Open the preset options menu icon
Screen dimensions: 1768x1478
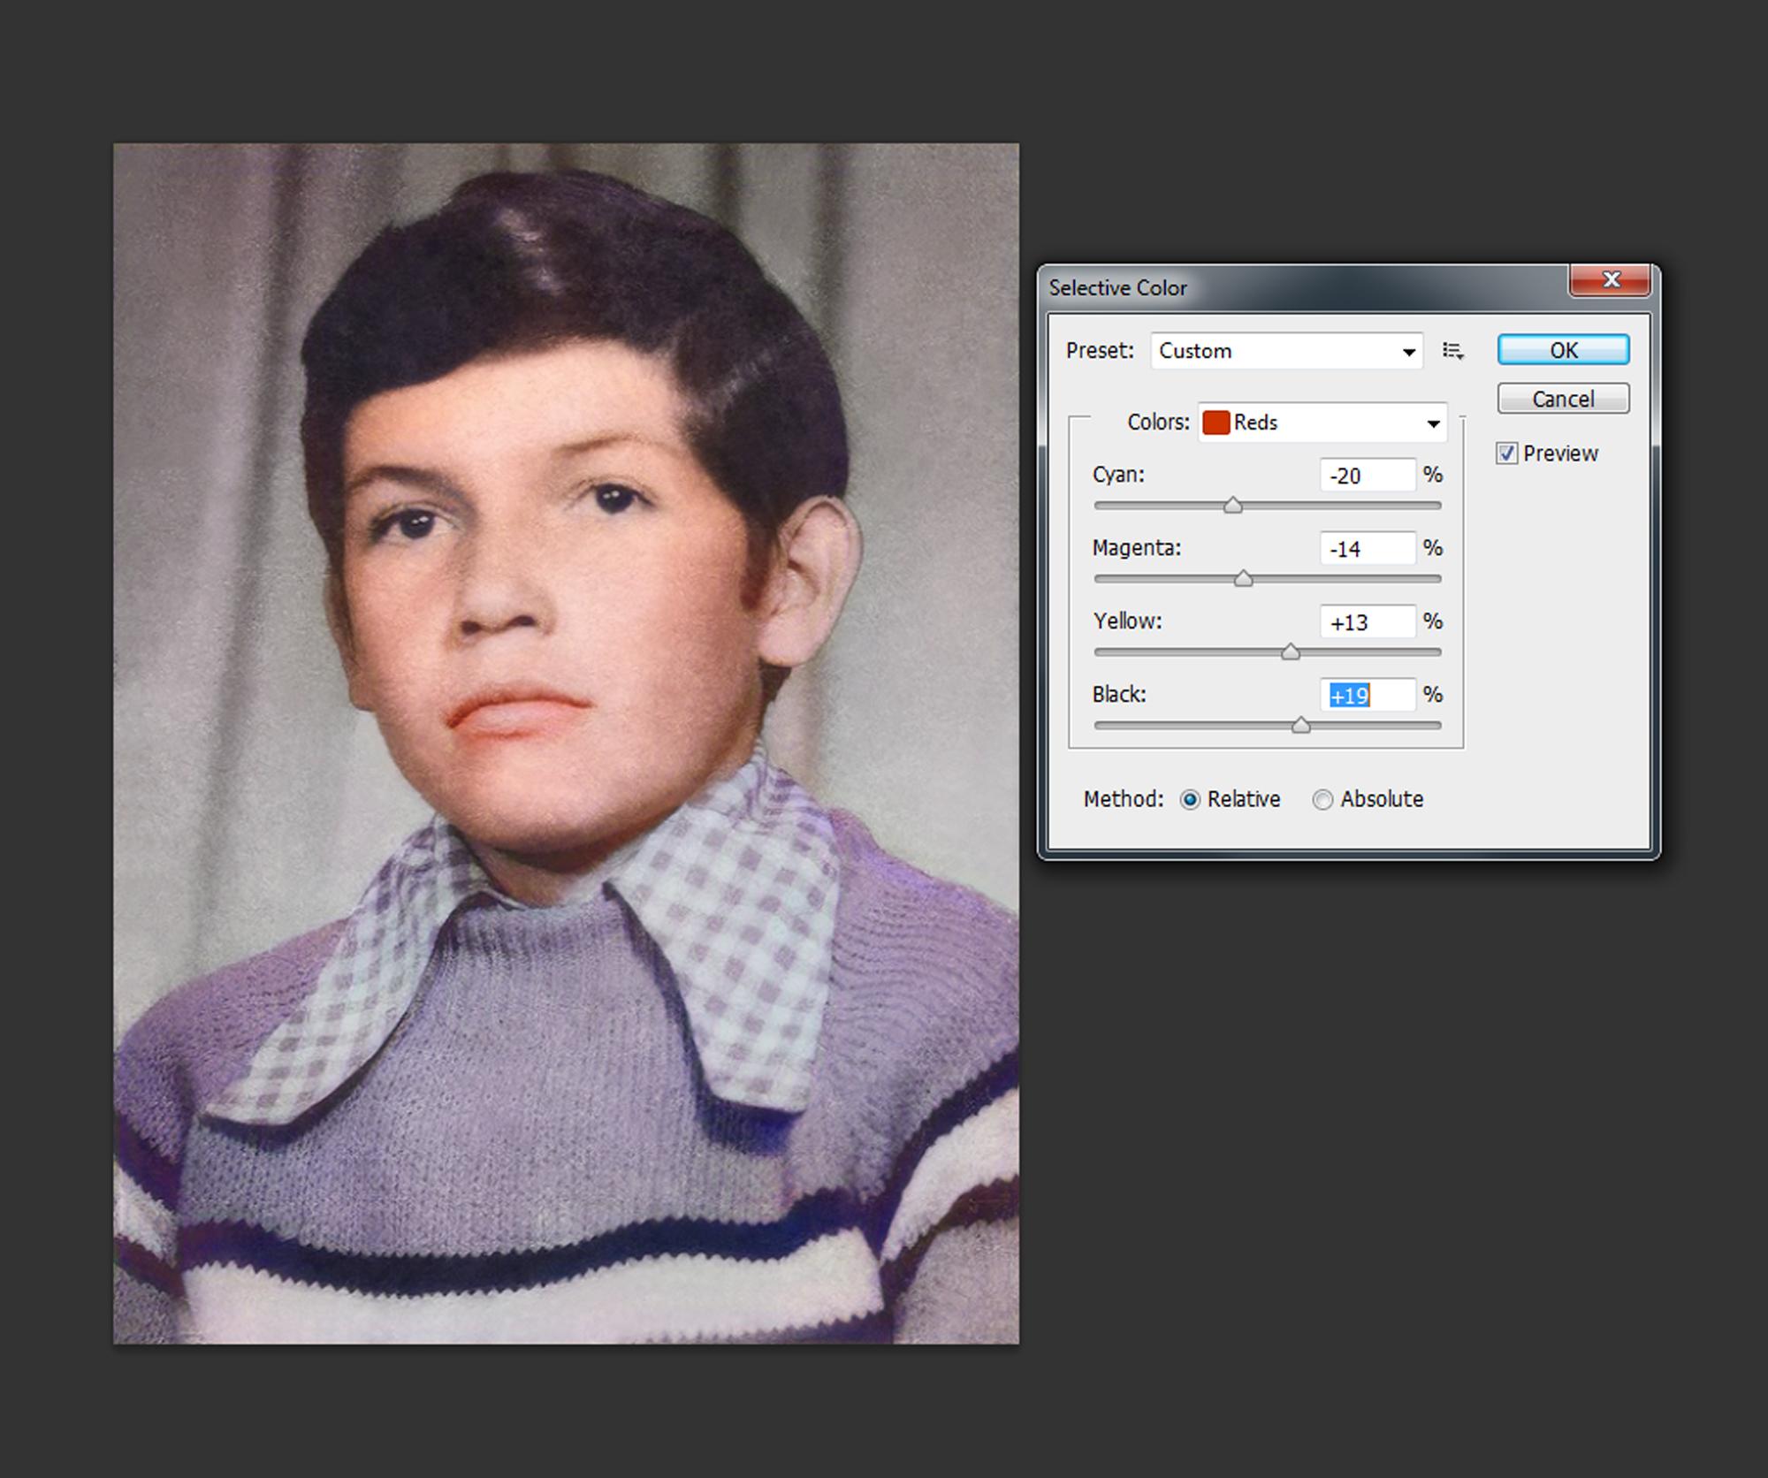coord(1452,351)
